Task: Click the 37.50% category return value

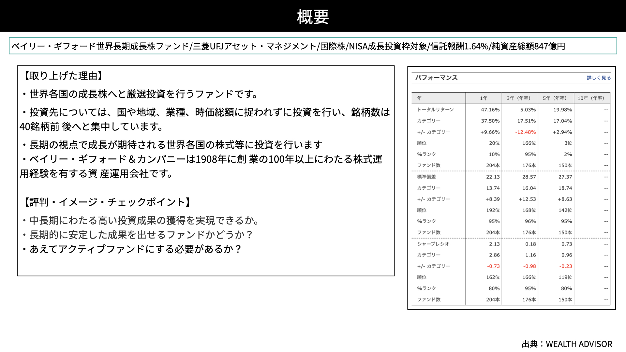Action: point(490,121)
